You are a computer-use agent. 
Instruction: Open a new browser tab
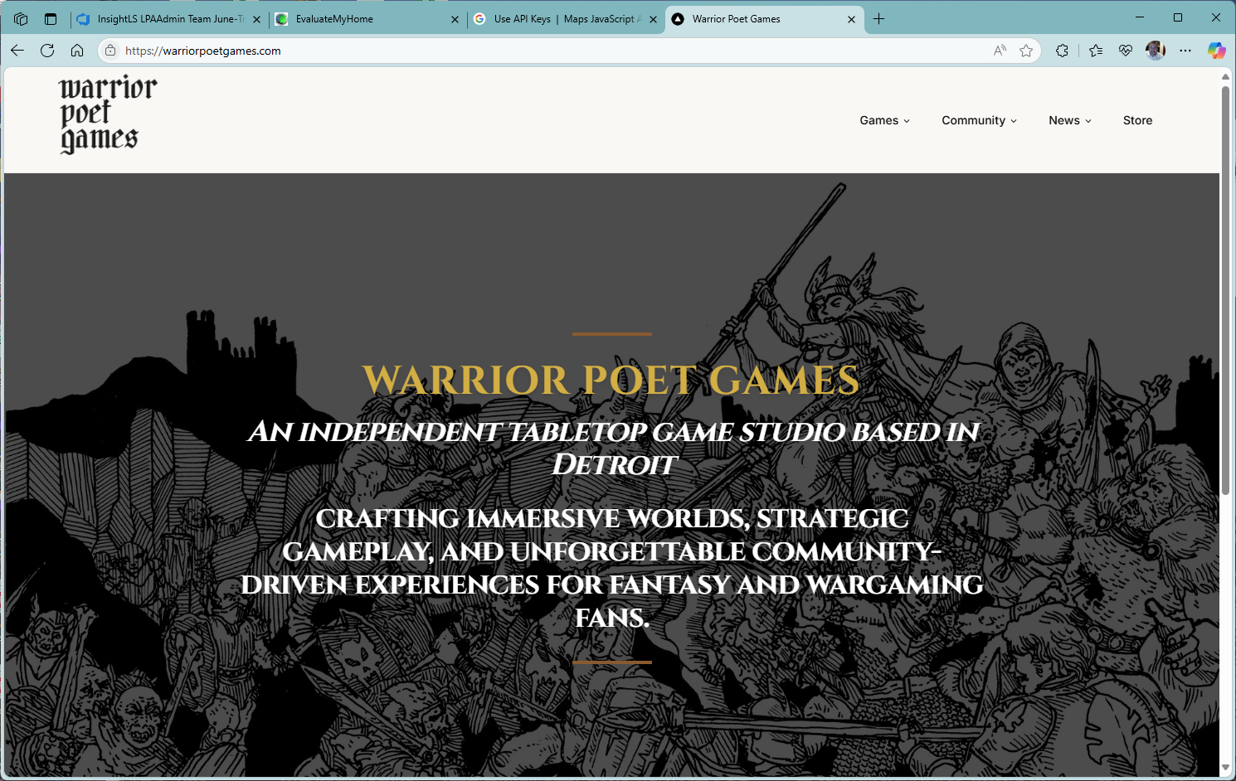click(x=878, y=18)
